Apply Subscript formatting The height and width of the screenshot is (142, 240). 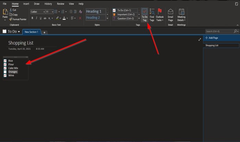point(49,18)
